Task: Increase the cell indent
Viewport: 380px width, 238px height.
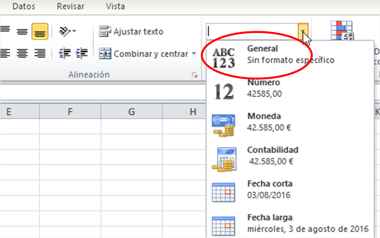Action: tap(81, 53)
